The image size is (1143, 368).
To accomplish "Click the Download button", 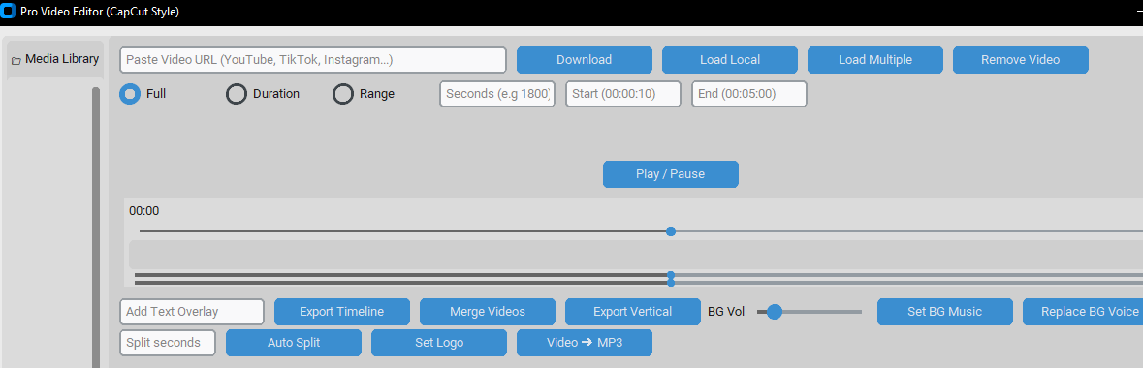I will click(x=584, y=60).
